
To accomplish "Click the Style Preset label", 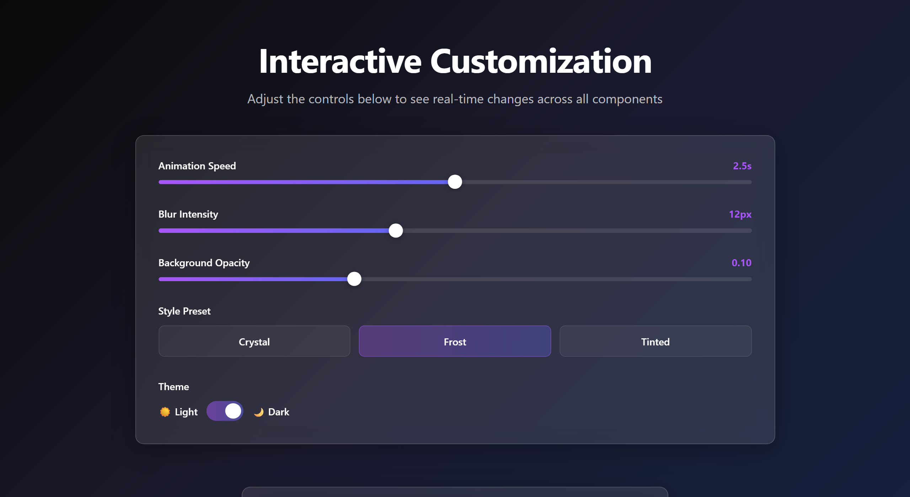I will tap(184, 311).
